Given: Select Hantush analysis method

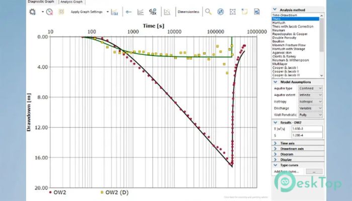Looking at the screenshot, I should coord(279,23).
